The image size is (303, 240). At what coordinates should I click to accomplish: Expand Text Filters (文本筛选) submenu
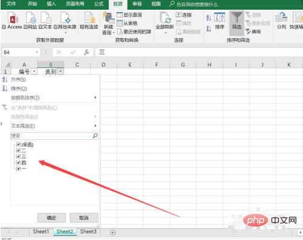coord(96,126)
